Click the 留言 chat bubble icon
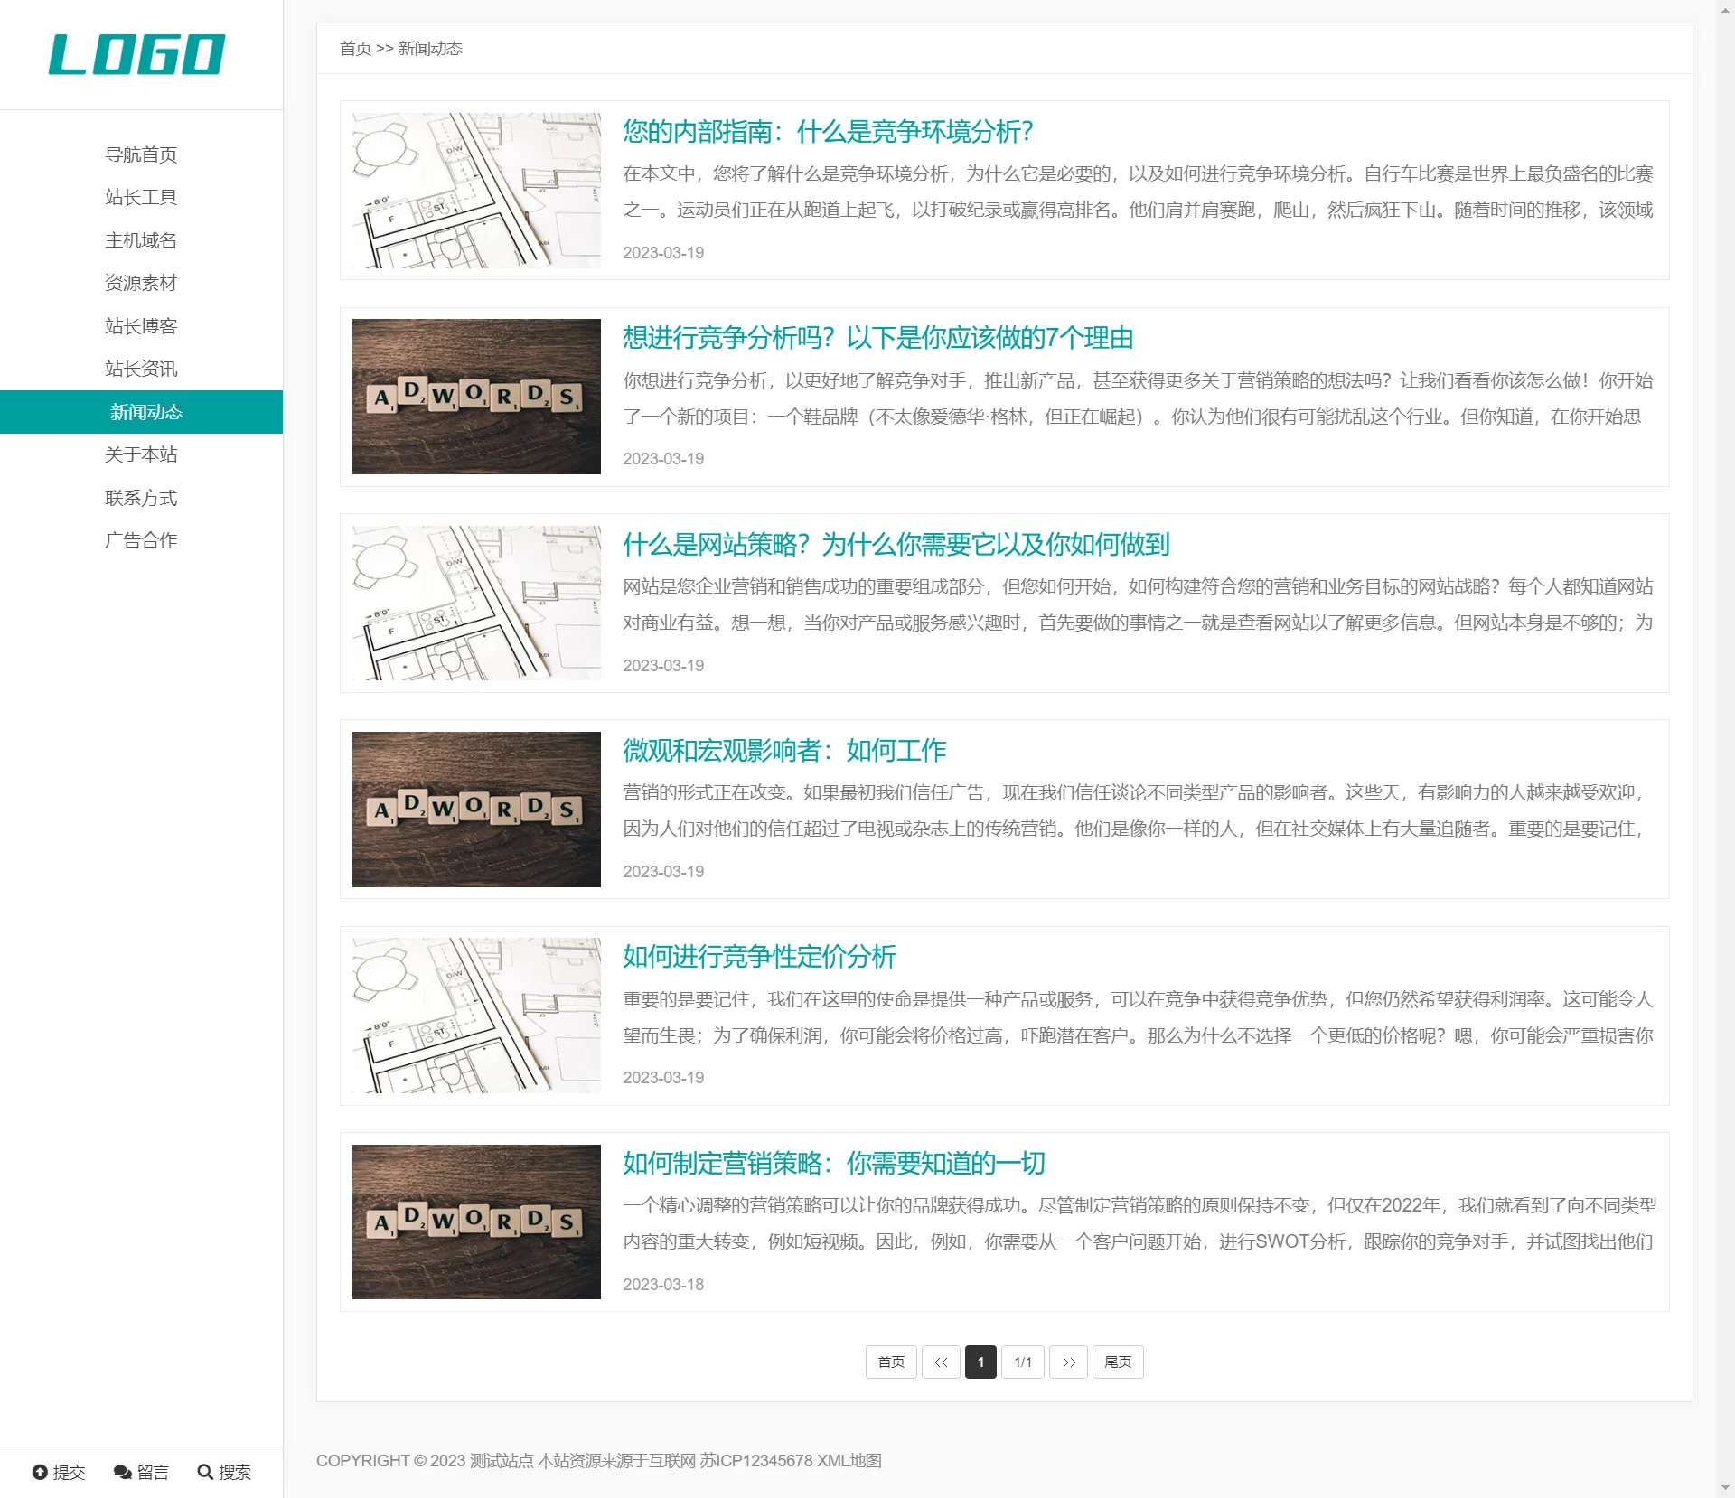The image size is (1735, 1498). coord(122,1472)
